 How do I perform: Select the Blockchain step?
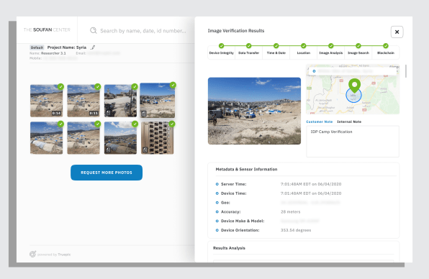pos(386,52)
